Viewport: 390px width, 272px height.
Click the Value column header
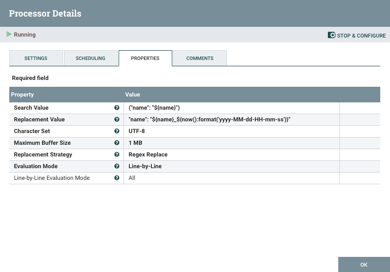point(133,95)
